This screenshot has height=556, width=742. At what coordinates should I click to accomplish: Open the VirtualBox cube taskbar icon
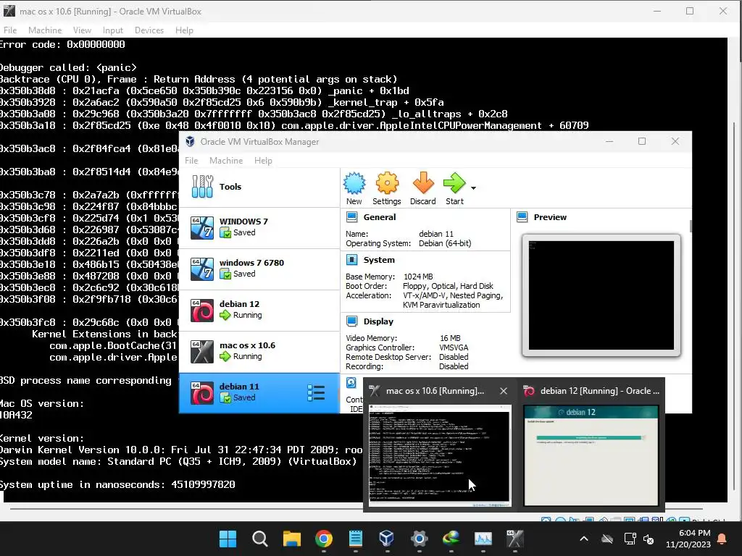point(387,539)
